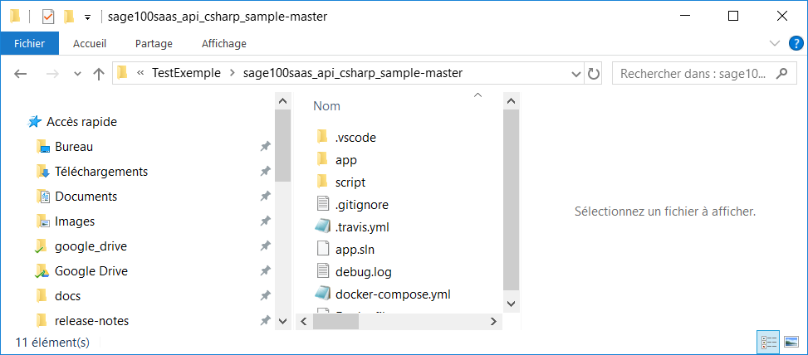The width and height of the screenshot is (808, 355).
Task: Click the TestExemple breadcrumb
Action: [x=186, y=73]
